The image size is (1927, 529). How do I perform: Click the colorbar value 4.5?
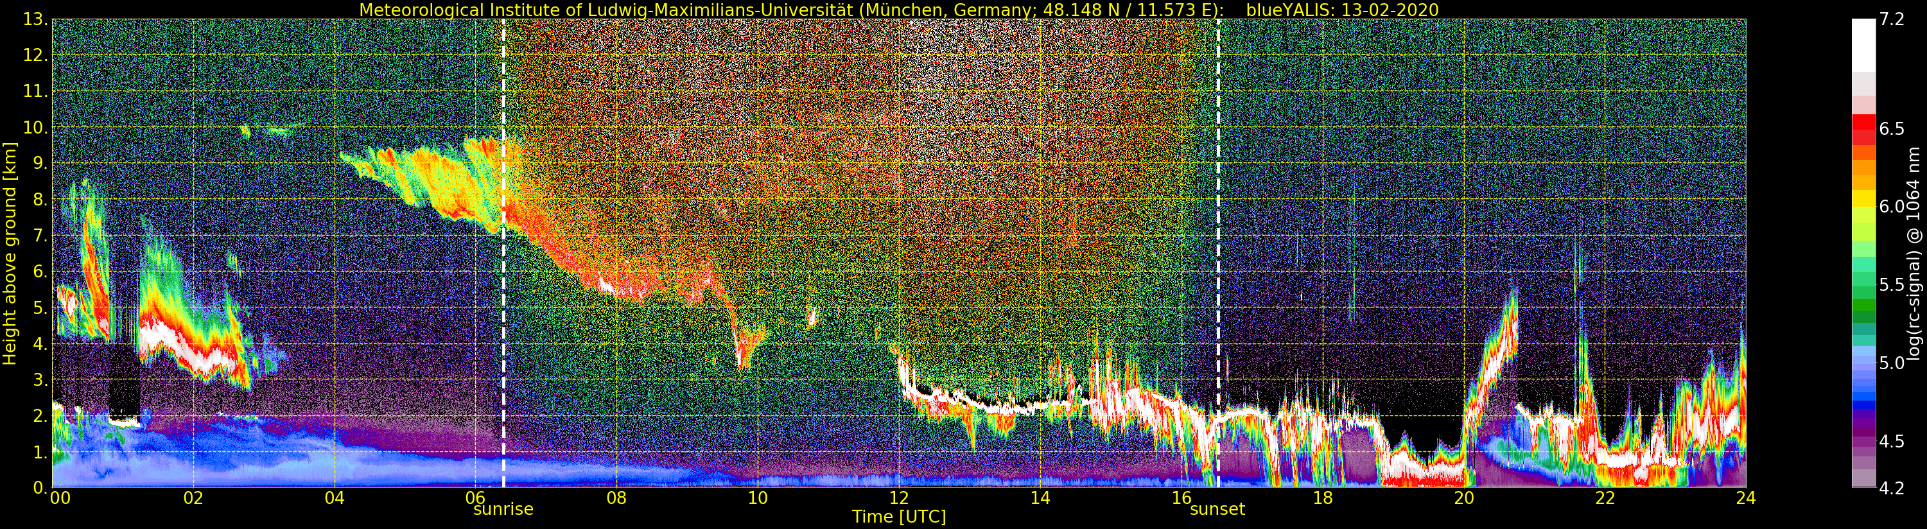[x=1892, y=442]
